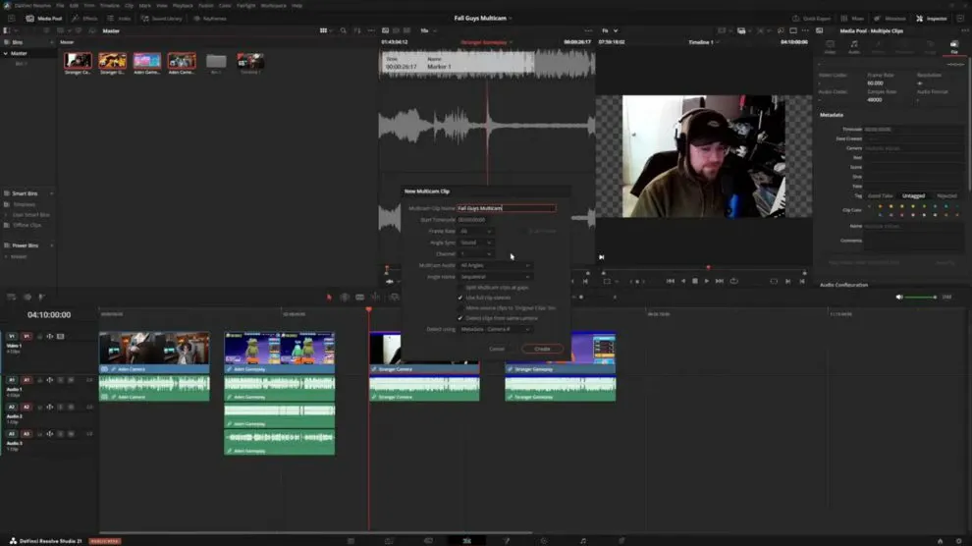Open the Power Bins section
This screenshot has height=546, width=972.
click(x=27, y=246)
